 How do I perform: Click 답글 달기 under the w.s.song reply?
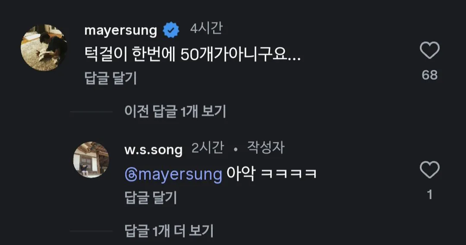click(151, 197)
